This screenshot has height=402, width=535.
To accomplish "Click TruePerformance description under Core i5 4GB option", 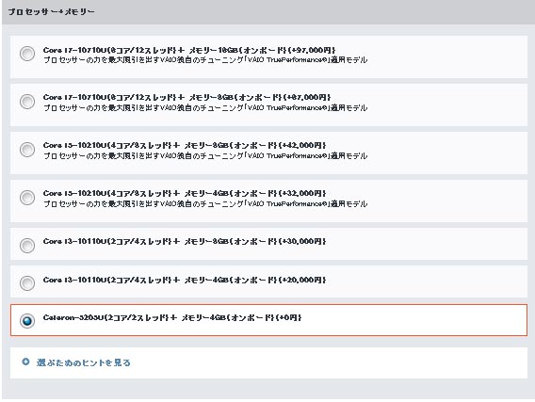I will 205,204.
